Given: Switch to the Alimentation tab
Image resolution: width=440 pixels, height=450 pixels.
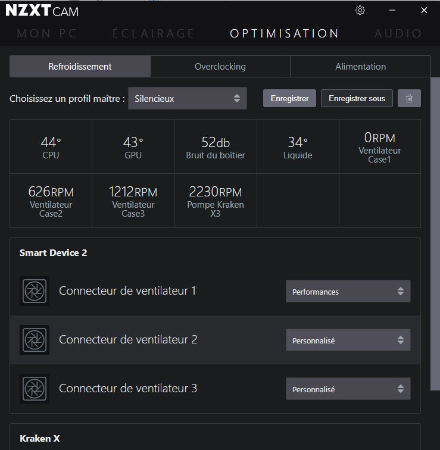Looking at the screenshot, I should click(360, 67).
